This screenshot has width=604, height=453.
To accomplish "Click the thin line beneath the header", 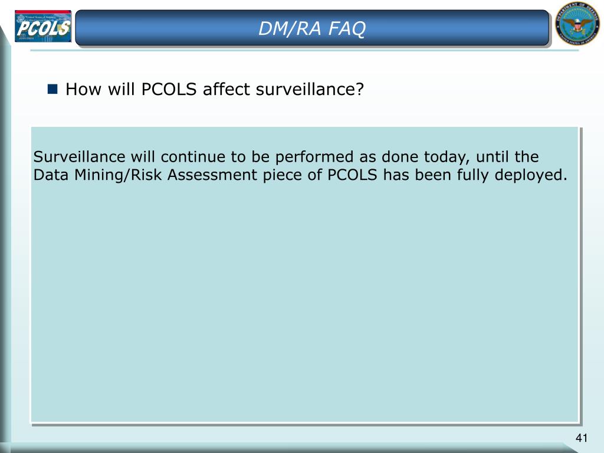I will pyautogui.click(x=304, y=51).
